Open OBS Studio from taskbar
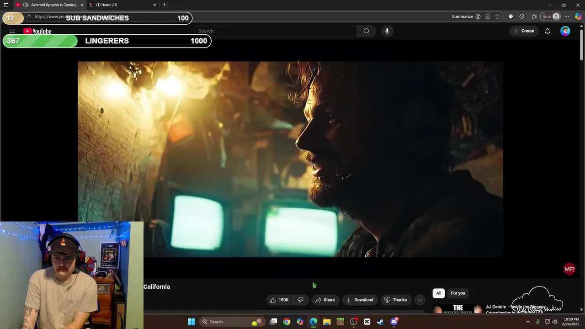 354,322
